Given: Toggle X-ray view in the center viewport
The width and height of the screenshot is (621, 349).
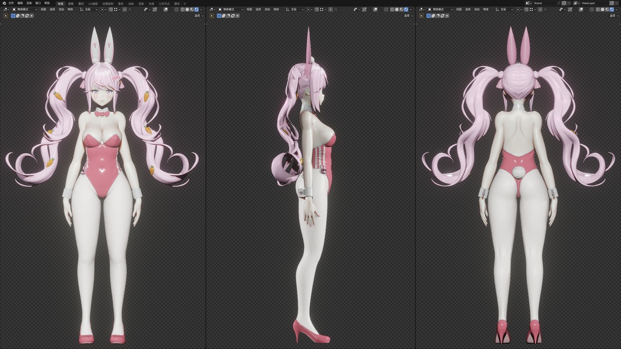Looking at the screenshot, I should (x=386, y=10).
